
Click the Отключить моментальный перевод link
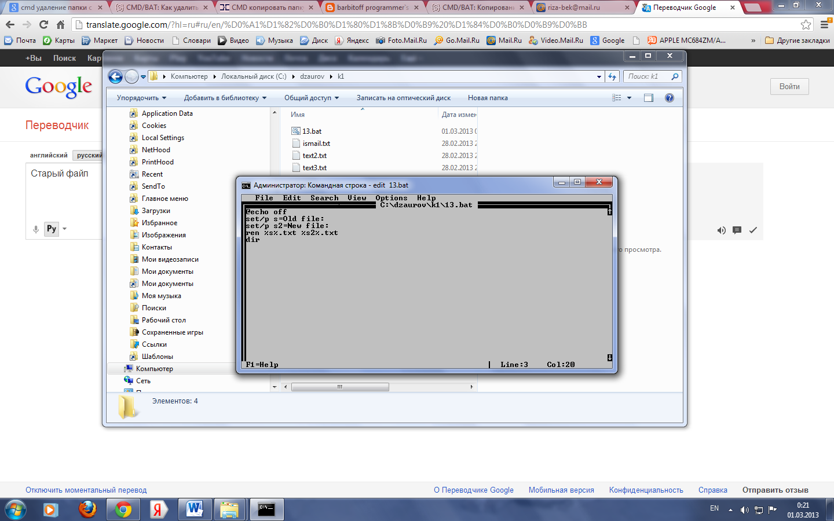coord(86,490)
